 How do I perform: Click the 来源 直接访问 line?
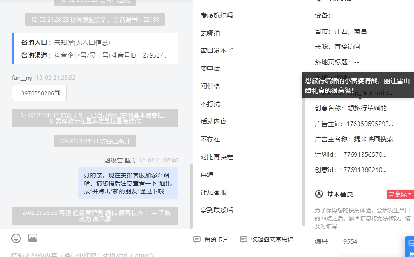[x=337, y=47]
